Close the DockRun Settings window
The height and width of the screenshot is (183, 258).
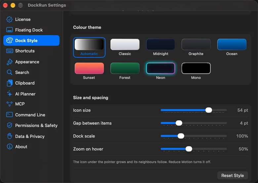pyautogui.click(x=5, y=5)
